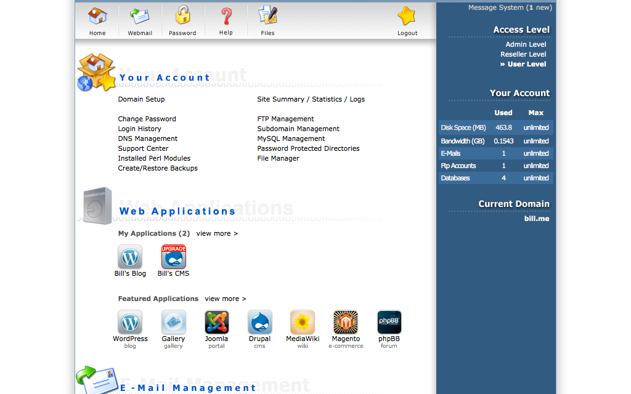Go to the Home toolbar icon
This screenshot has height=394, width=631.
(x=97, y=17)
